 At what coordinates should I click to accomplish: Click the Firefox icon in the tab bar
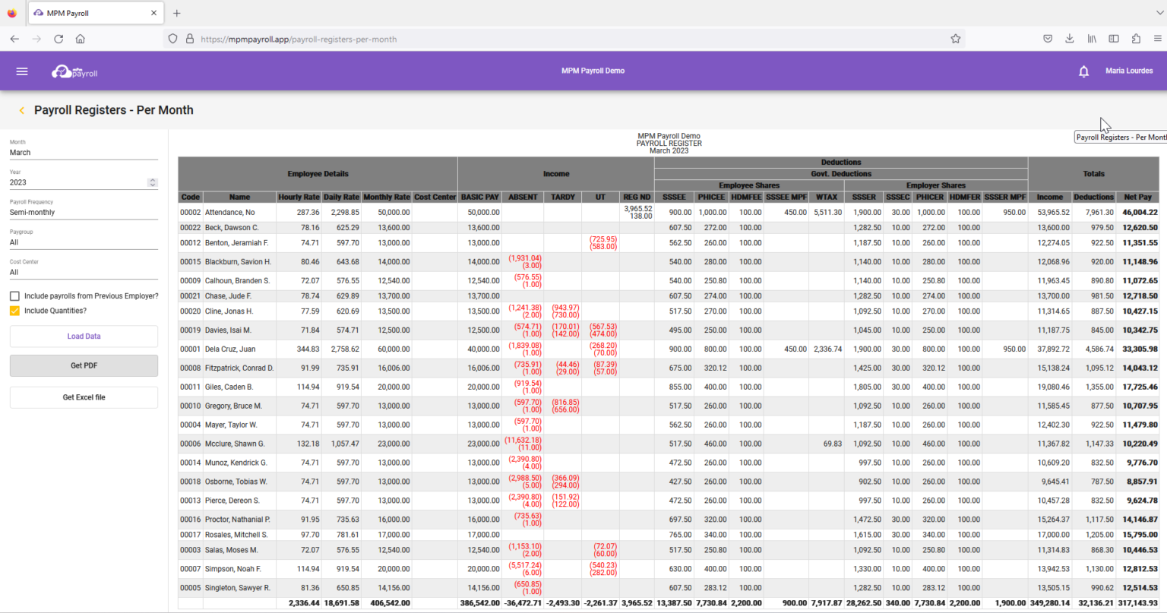(11, 13)
